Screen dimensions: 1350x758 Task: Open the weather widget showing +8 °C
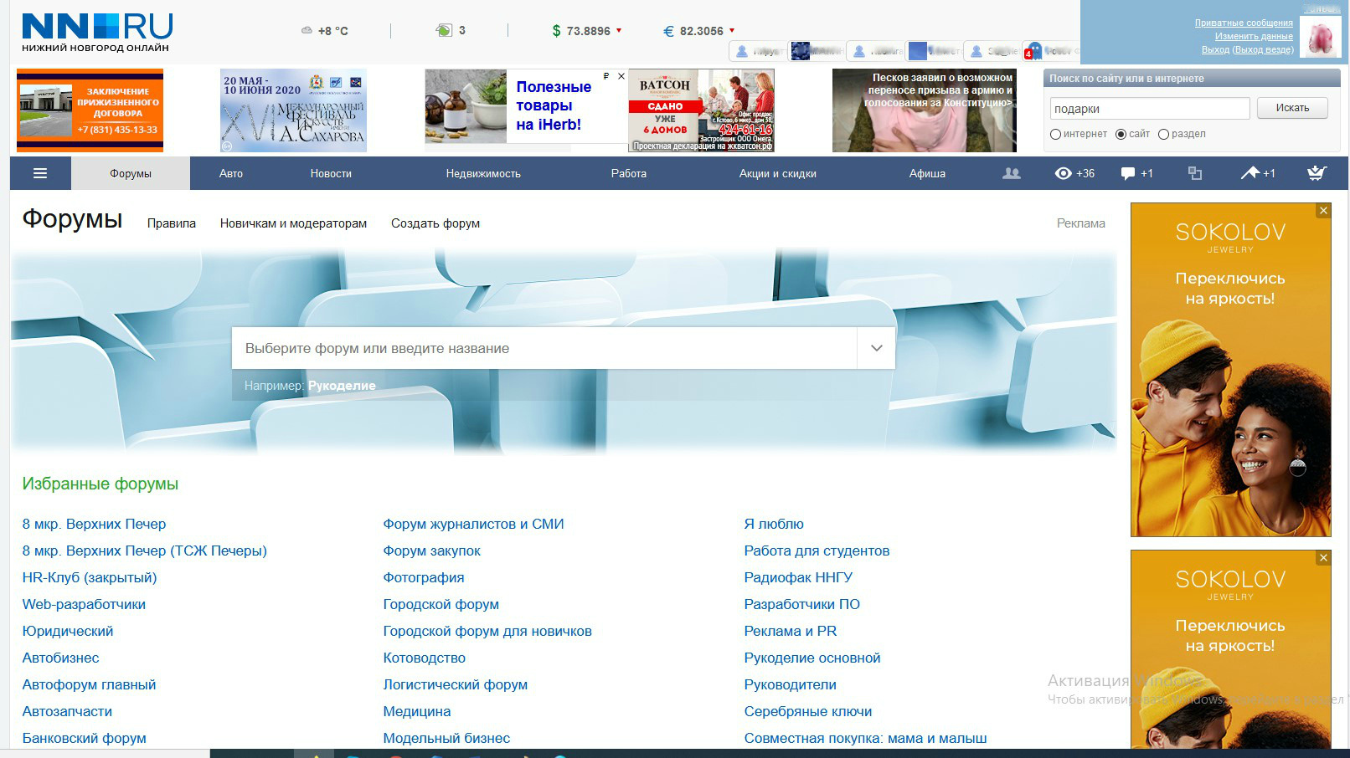tap(325, 31)
